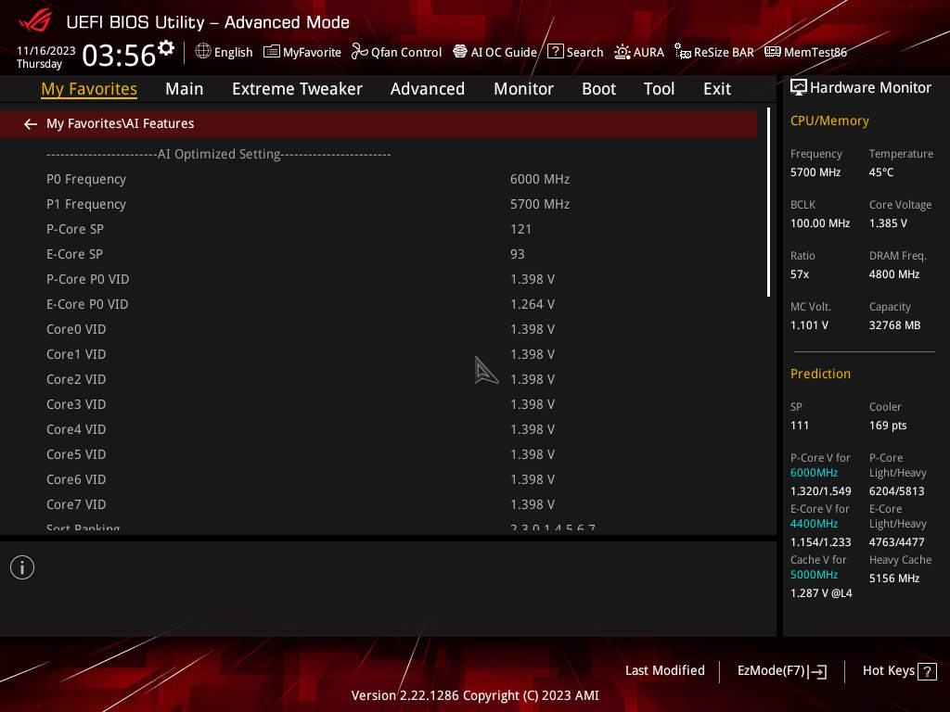950x712 pixels.
Task: Launch MemTest86 from the toolbar
Action: [x=806, y=52]
